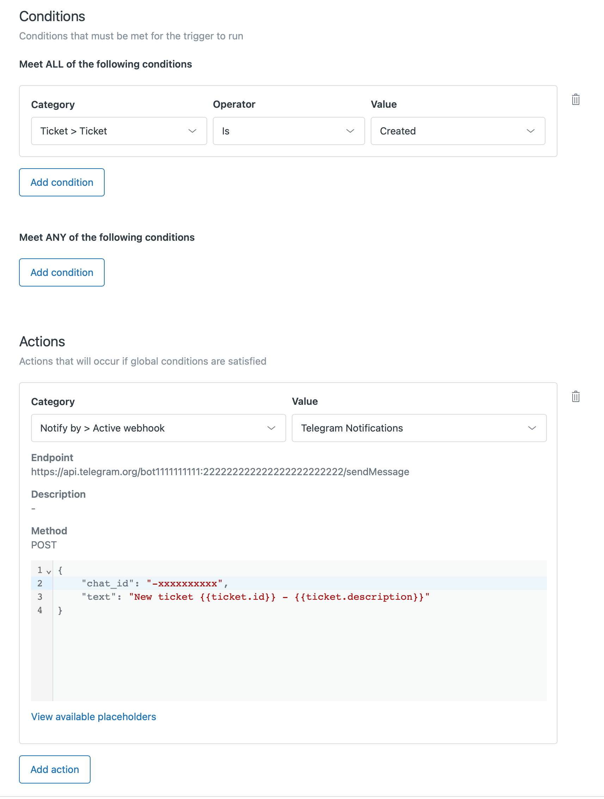Click the closing brace on line 4
Screen dimensions: 604x799
pos(60,610)
